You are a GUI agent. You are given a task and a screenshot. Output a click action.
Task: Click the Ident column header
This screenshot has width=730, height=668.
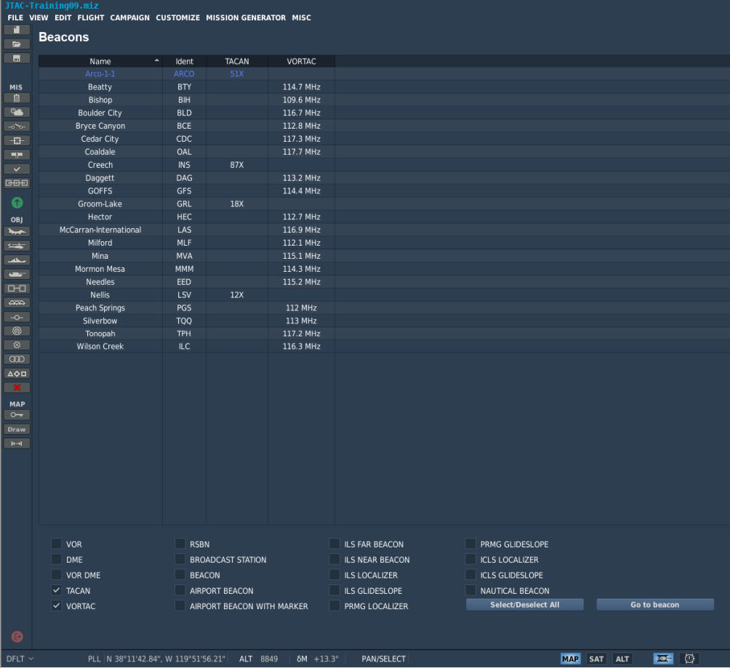[185, 62]
